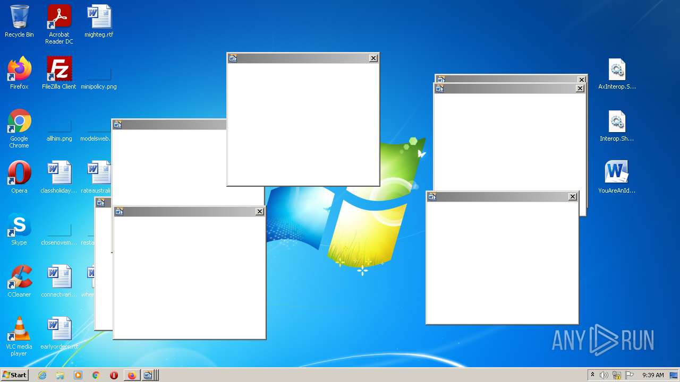Open Windows Media Player taskbar icon

click(78, 375)
